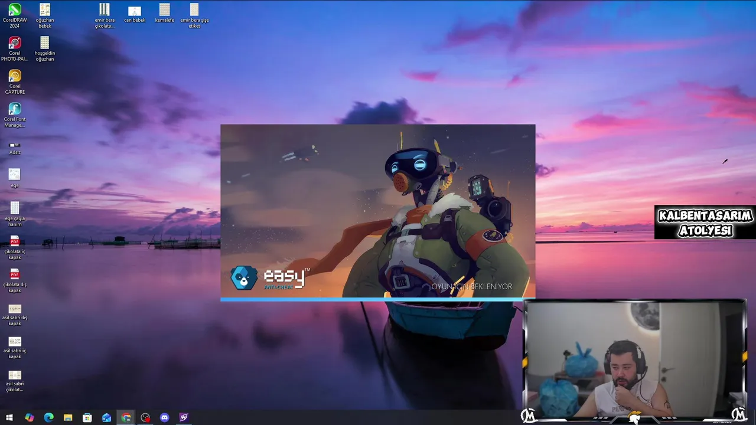Select the 'çikolata dış kapak' PDF file
756x425 pixels.
(x=15, y=280)
